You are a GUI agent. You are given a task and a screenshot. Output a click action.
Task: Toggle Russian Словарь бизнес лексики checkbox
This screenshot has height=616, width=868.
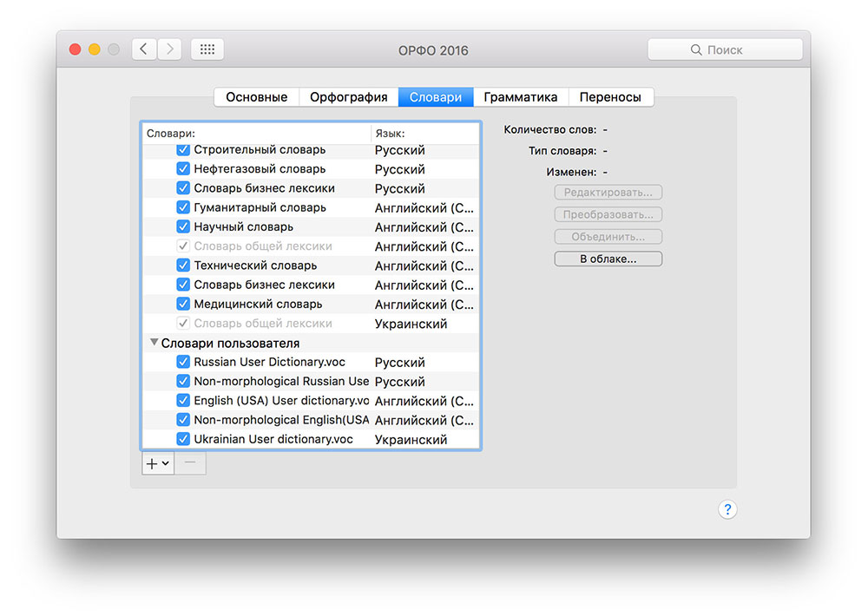point(182,188)
